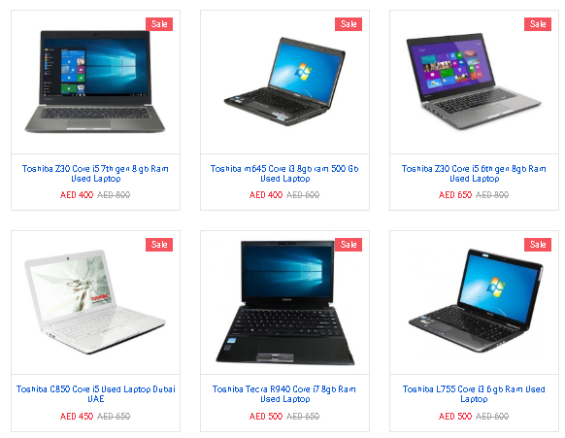Image resolution: width=565 pixels, height=438 pixels.
Task: Open the Toshiba Z30 Core i5 6th gen image
Action: 474,82
